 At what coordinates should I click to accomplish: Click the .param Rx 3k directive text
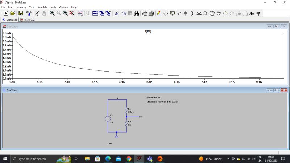(153, 97)
